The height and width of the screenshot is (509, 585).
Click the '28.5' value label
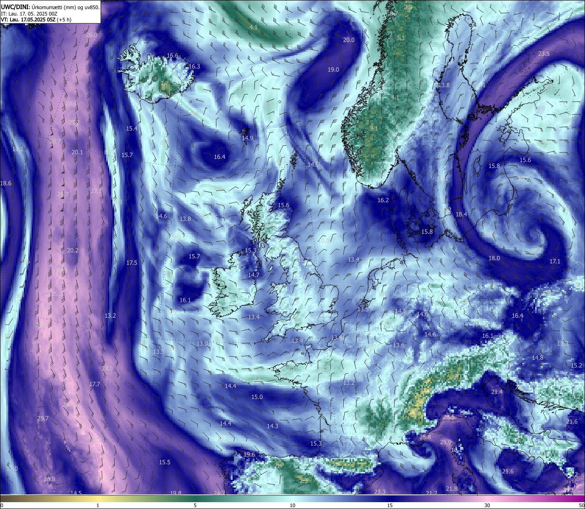click(x=449, y=417)
